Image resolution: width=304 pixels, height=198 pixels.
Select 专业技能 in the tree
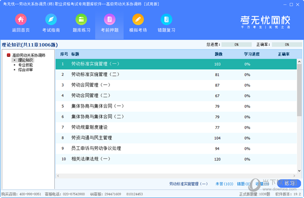pos(25,65)
